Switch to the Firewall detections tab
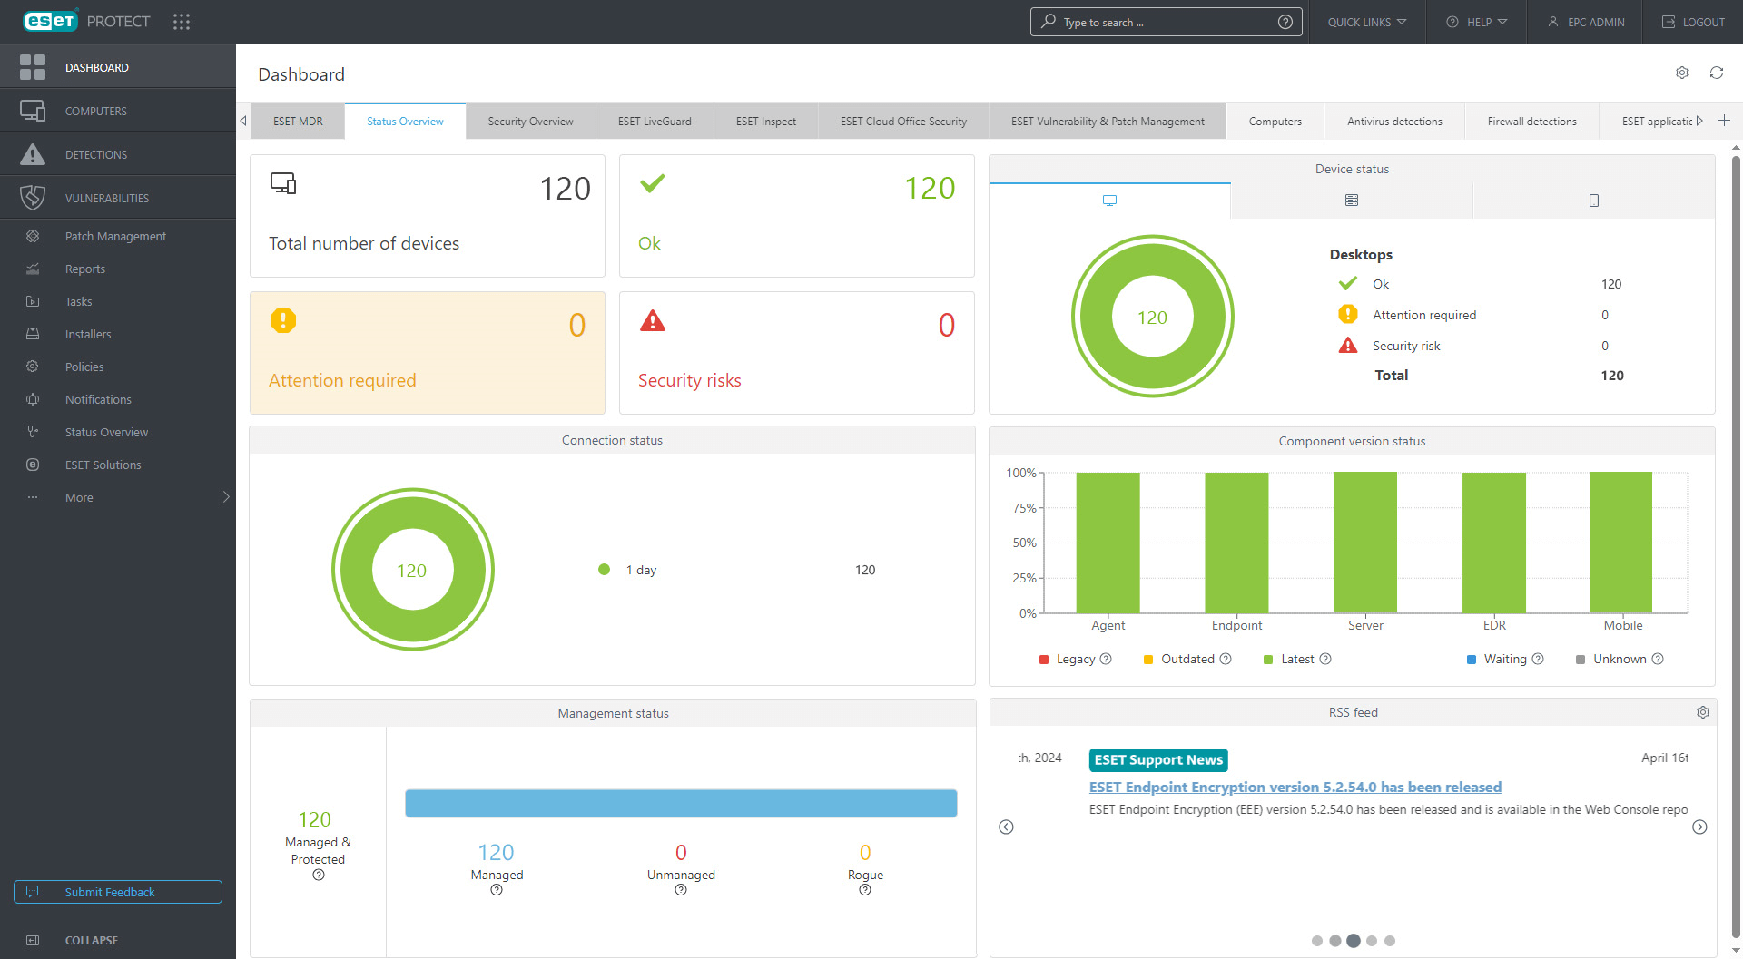The height and width of the screenshot is (959, 1743). (x=1531, y=121)
